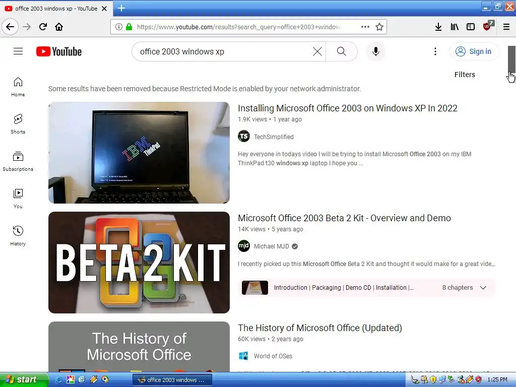Open the Windows Start menu

[x=24, y=380]
